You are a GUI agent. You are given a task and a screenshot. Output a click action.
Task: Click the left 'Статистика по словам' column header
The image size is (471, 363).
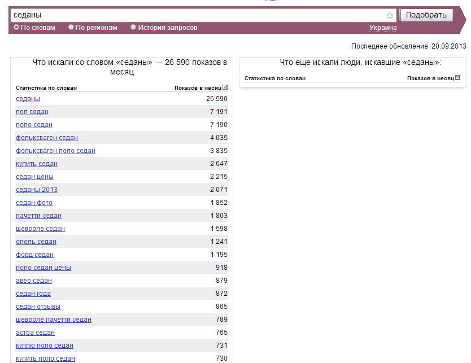tap(46, 88)
